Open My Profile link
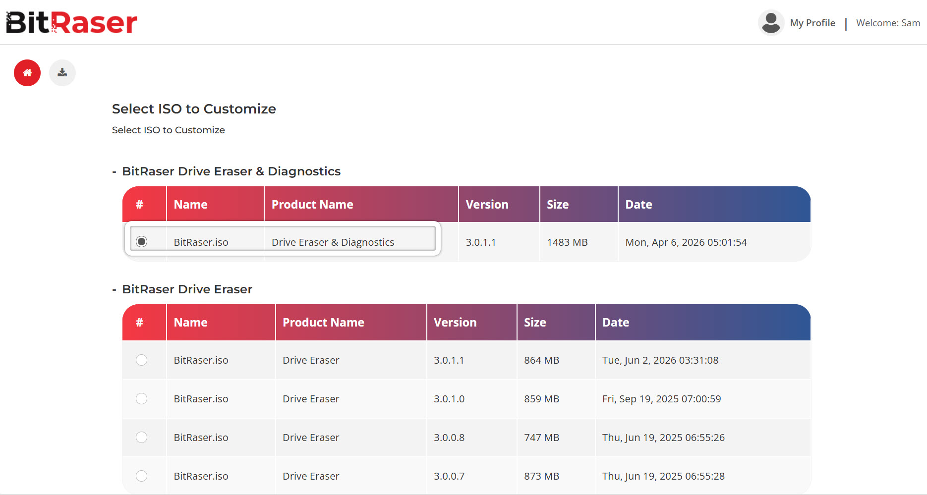Viewport: 927px width, 495px height. (812, 23)
